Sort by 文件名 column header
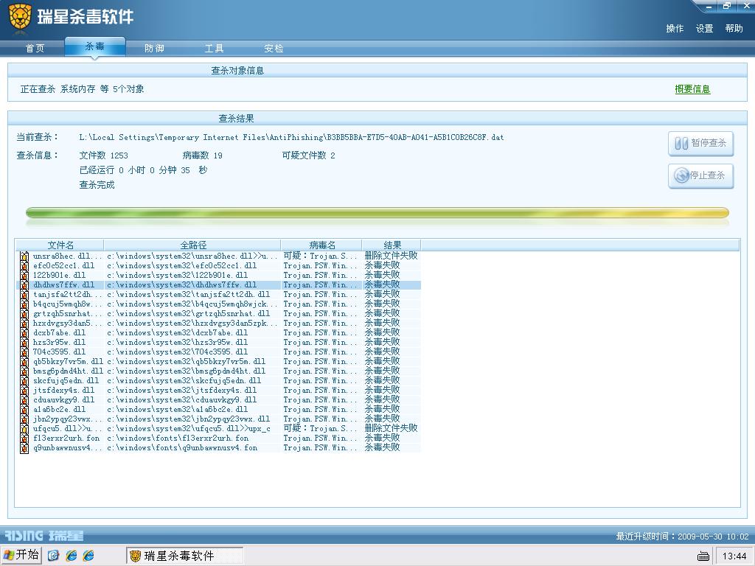Screen dimensions: 755x566 60,245
